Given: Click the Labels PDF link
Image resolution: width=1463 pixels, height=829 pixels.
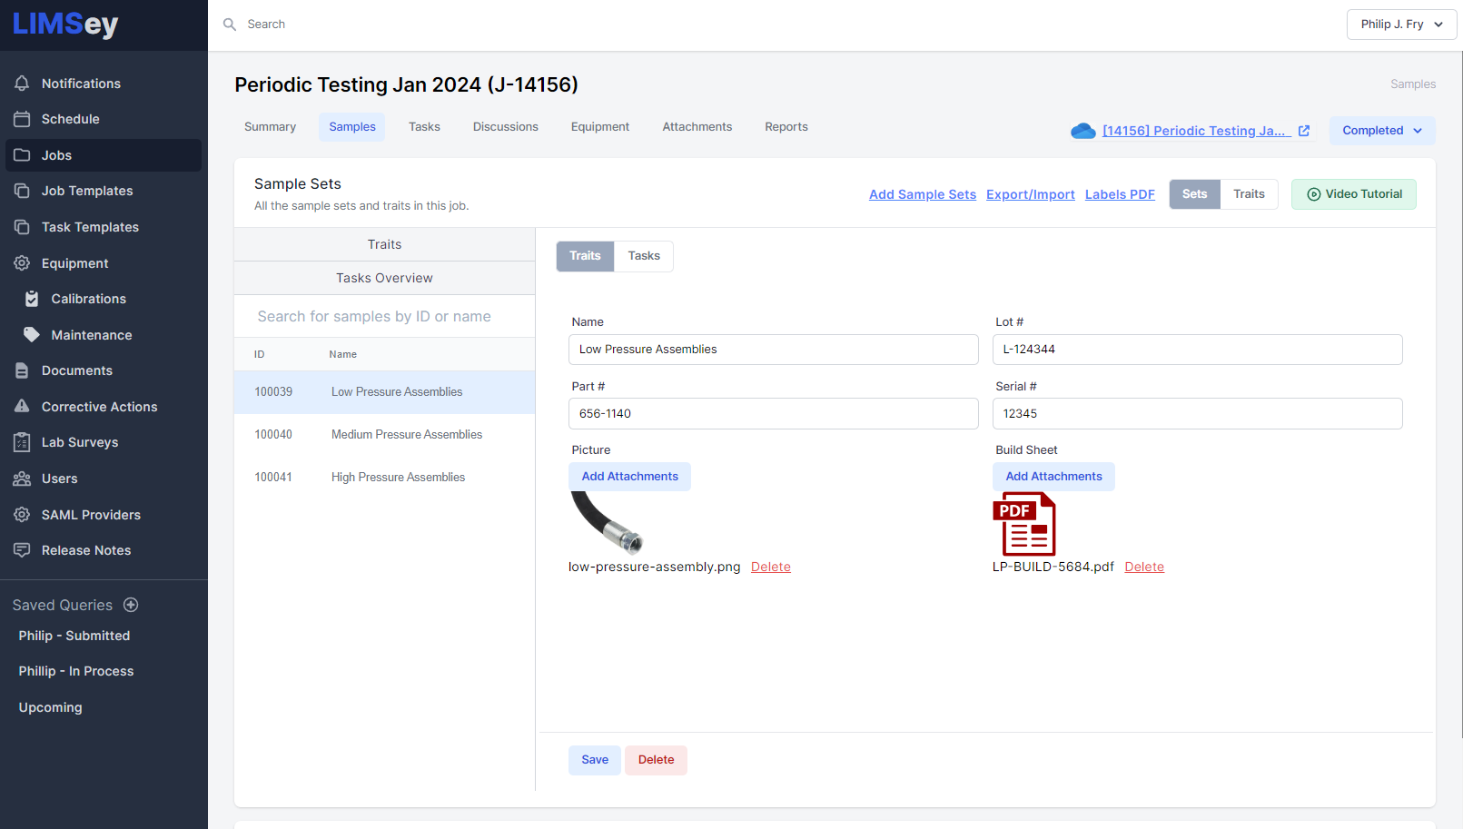Looking at the screenshot, I should coord(1120,194).
